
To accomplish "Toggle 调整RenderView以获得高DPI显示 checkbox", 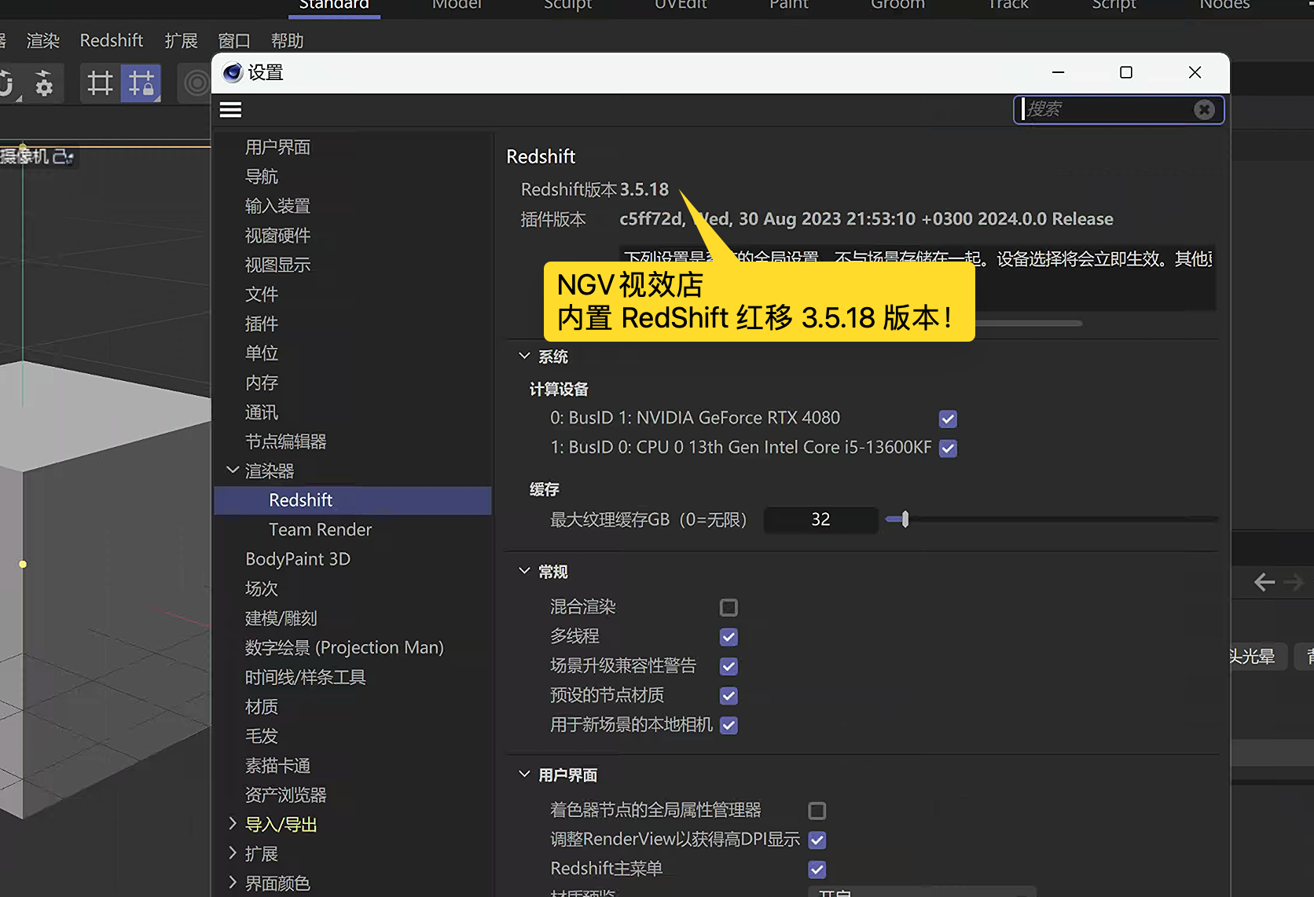I will tap(817, 840).
